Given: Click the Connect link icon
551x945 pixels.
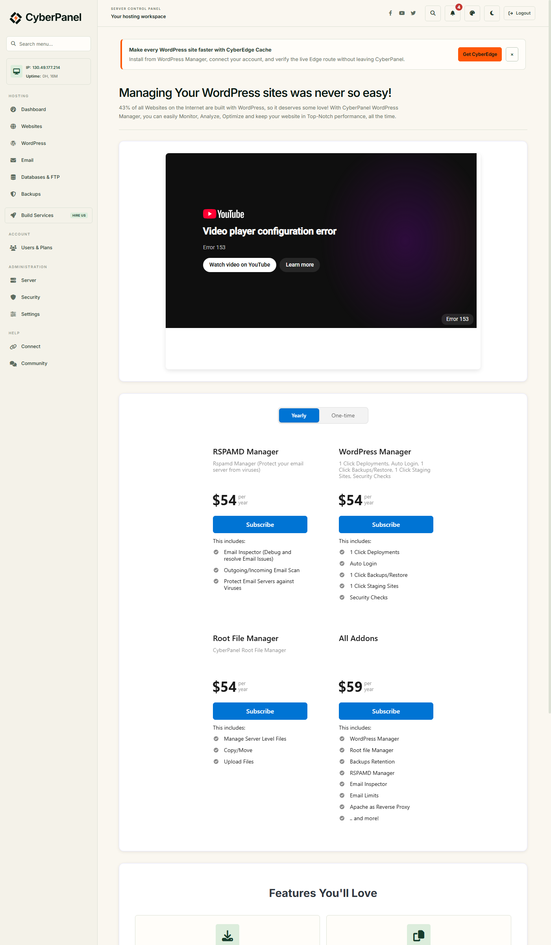Looking at the screenshot, I should [13, 346].
